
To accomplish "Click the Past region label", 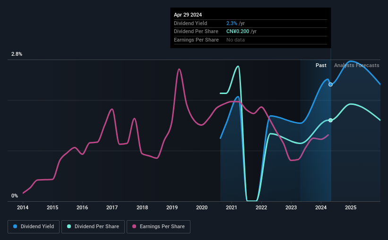I will (x=321, y=65).
